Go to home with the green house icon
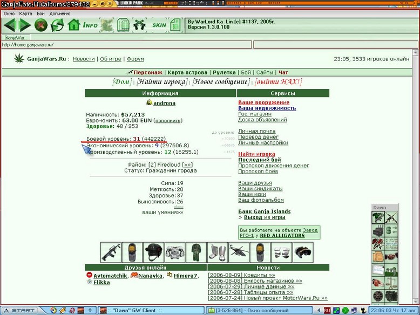The height and width of the screenshot is (315, 420). [73, 25]
